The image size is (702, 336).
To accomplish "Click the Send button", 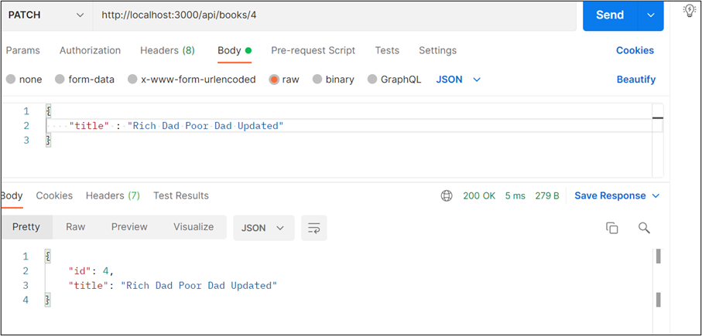I will (x=610, y=15).
